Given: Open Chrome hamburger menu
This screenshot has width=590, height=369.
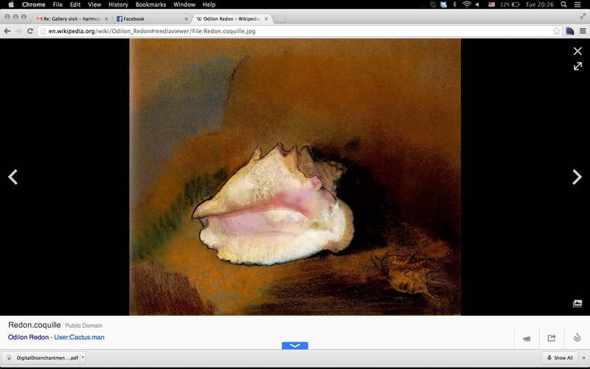Looking at the screenshot, I should click(x=583, y=31).
